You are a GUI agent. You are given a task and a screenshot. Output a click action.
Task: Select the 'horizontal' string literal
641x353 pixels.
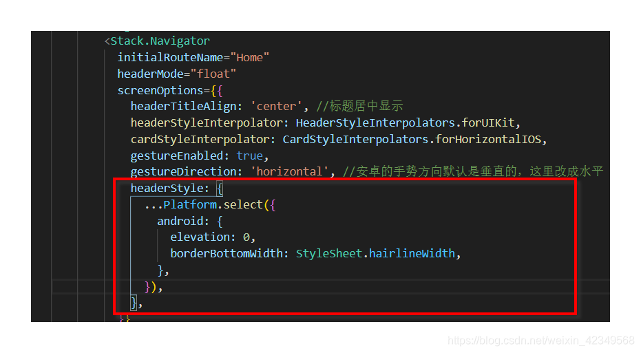tap(289, 171)
